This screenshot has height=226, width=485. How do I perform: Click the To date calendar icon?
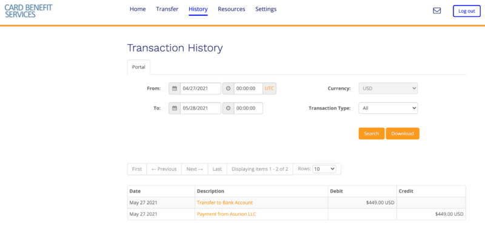pyautogui.click(x=175, y=108)
